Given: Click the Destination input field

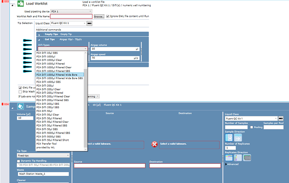Looking at the screenshot, I should [185, 166].
